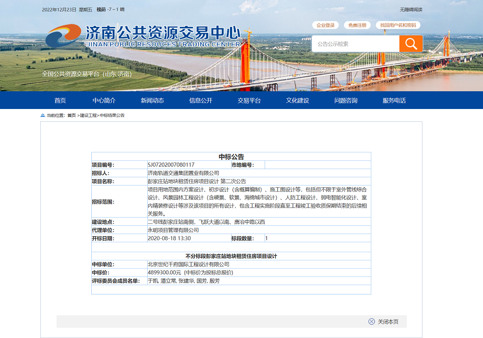The image size is (483, 338).
Task: Navigate to 建设工程 in the breadcrumb
Action: 88,115
